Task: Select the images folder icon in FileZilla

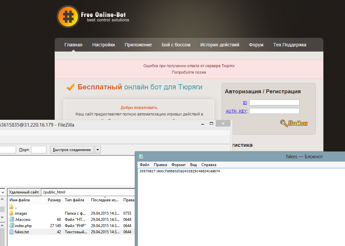Action: tap(11, 213)
